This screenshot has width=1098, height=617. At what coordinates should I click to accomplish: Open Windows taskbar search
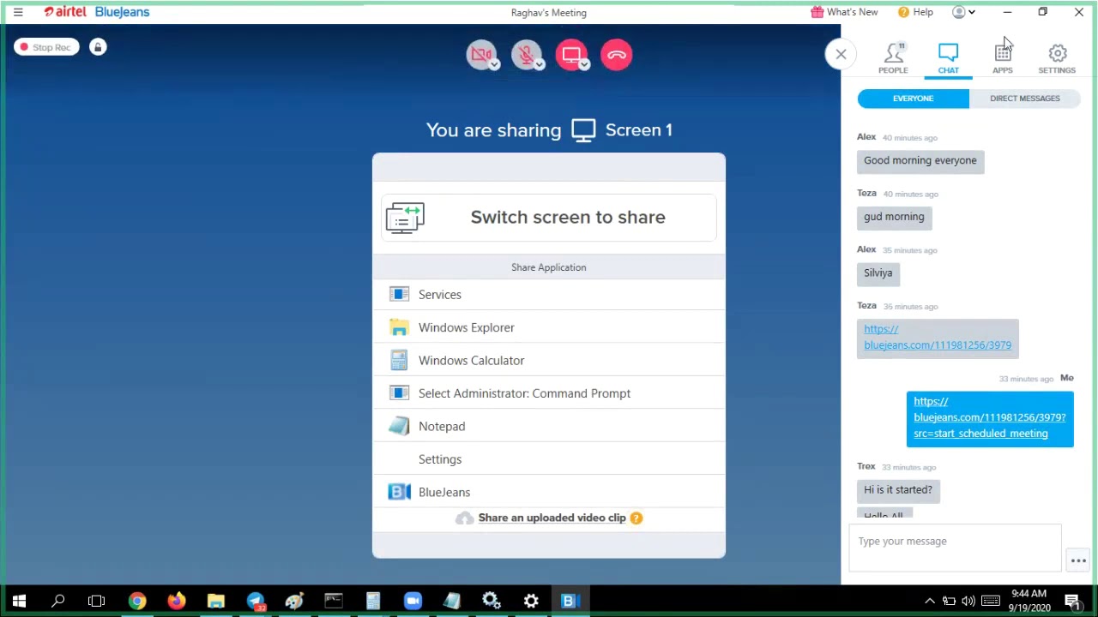[58, 601]
